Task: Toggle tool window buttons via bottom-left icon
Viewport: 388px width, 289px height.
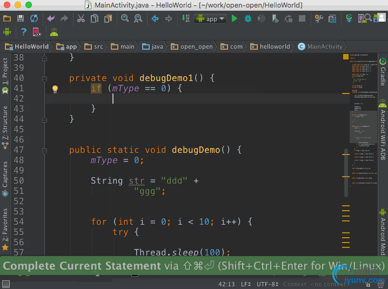Action: 6,284
